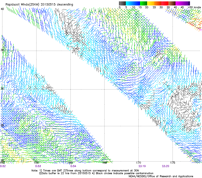Screen dimensions: 202x178
Task: Click the '45' tick on the color scale
Action: [182, 7]
